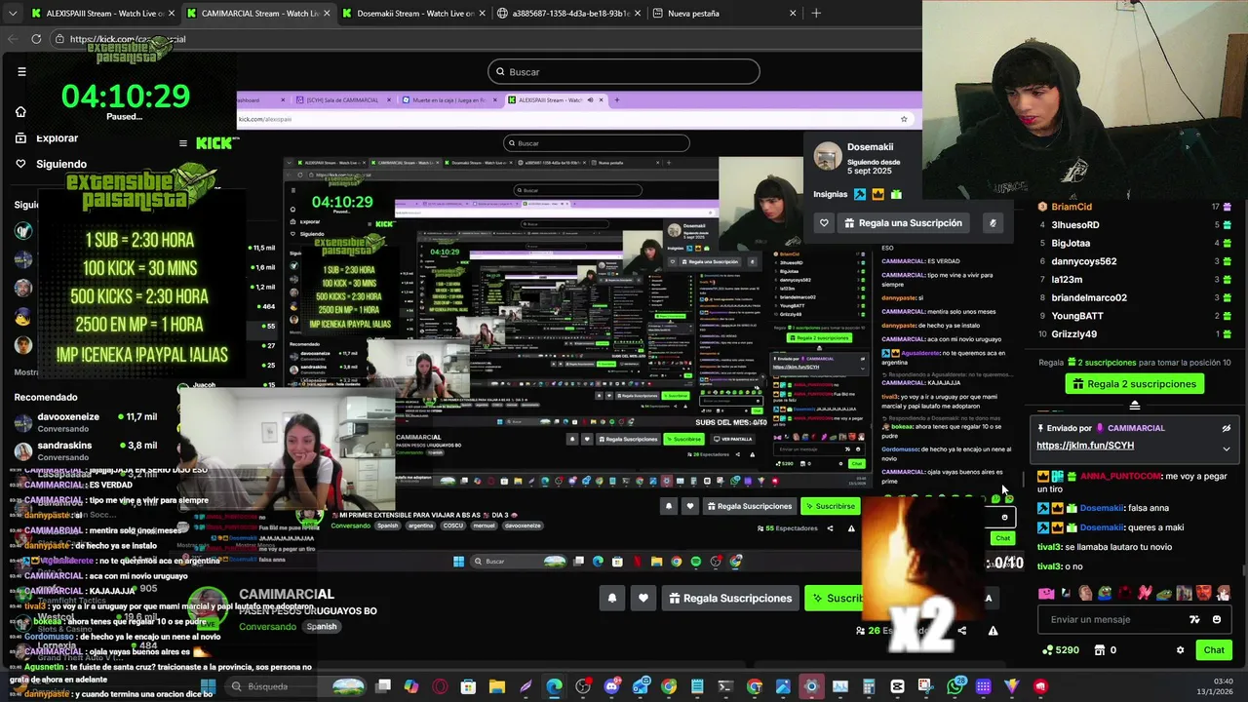Toggle follow heart for CAMIMARCIAL
Image resolution: width=1248 pixels, height=702 pixels.
[643, 599]
